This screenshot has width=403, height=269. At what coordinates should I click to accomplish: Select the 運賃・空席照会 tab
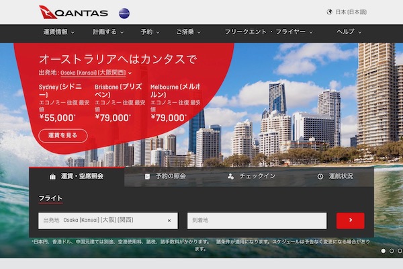pyautogui.click(x=77, y=177)
